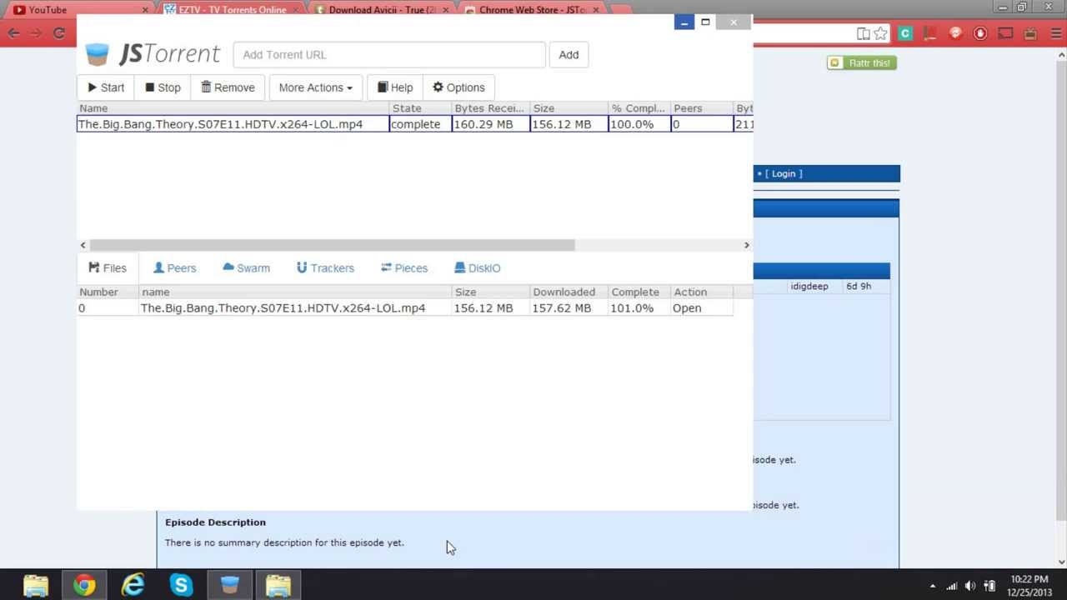
Task: Click Chrome's back arrow
Action: (14, 33)
